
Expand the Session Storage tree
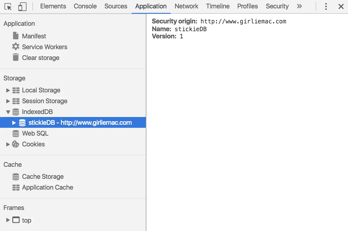(x=8, y=101)
